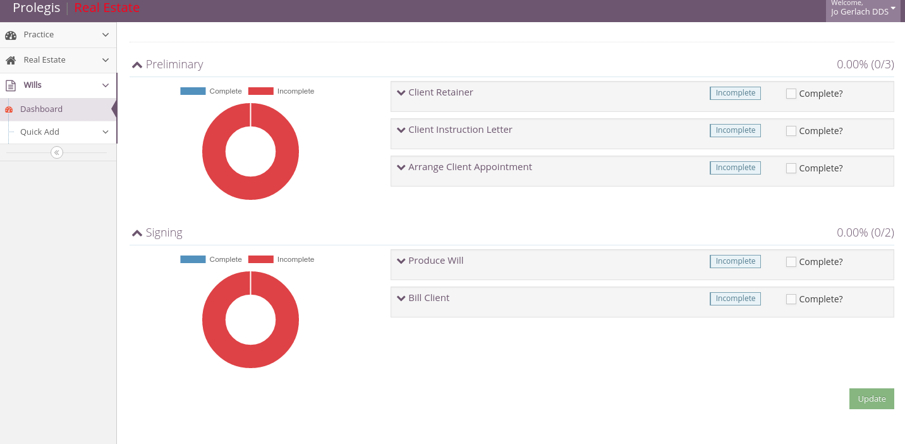Viewport: 905px width, 444px height.
Task: Click the Client Instruction Letter task title
Action: [460, 130]
